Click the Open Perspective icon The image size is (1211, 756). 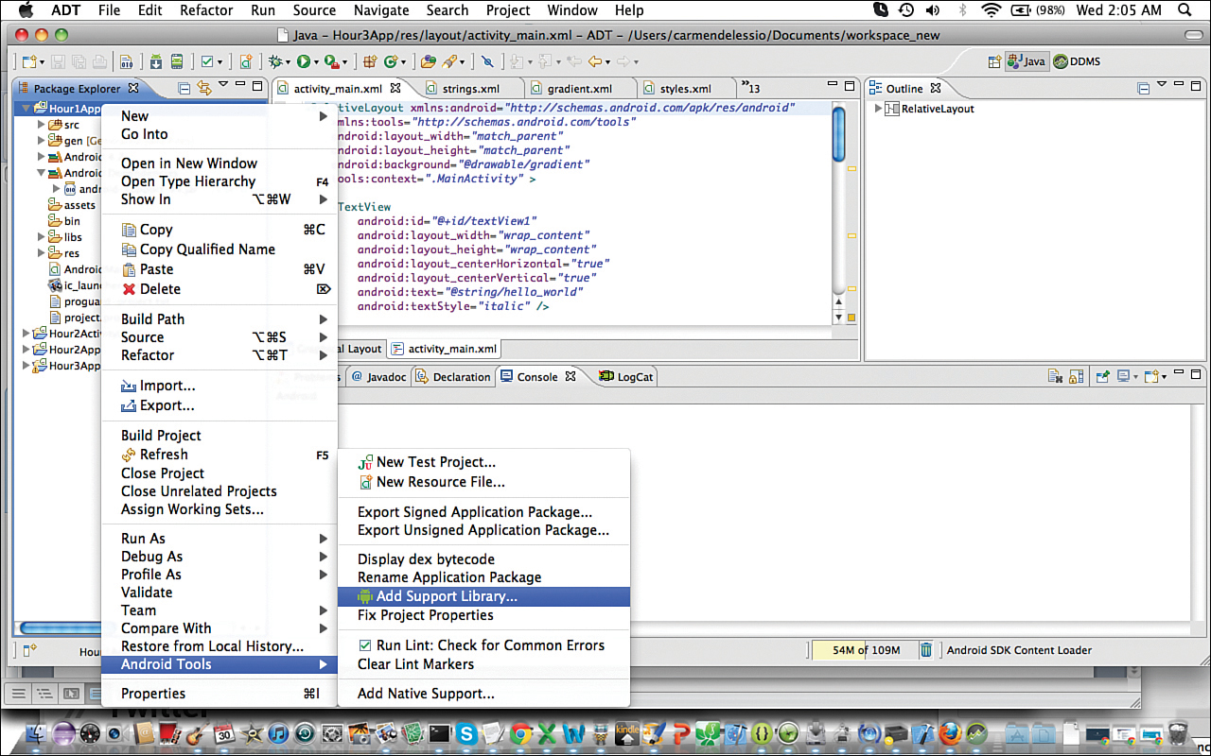(x=994, y=61)
